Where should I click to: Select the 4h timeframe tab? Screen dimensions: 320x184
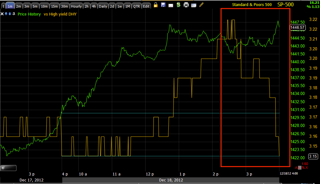94,6
